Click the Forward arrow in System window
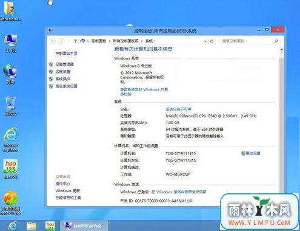Viewport: 300px width, 231px height. [61, 41]
